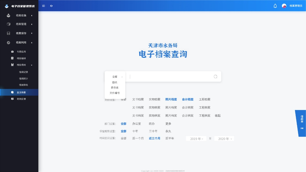
Task: Choose 近半年 time range option
Action: click(x=170, y=138)
